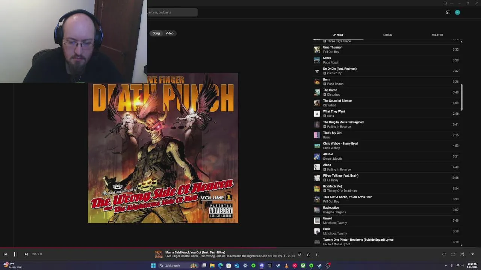Open more actions menu in player bar
Image resolution: width=481 pixels, height=270 pixels.
316,255
